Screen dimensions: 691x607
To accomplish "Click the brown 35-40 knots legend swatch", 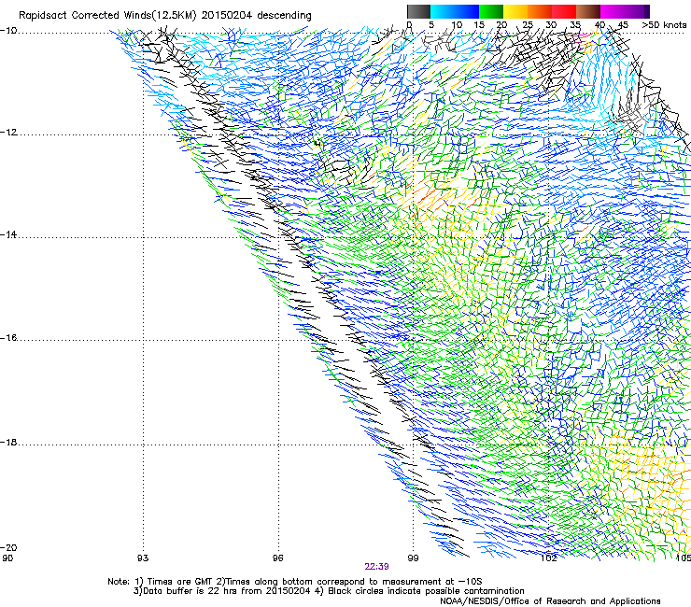I will (x=588, y=11).
